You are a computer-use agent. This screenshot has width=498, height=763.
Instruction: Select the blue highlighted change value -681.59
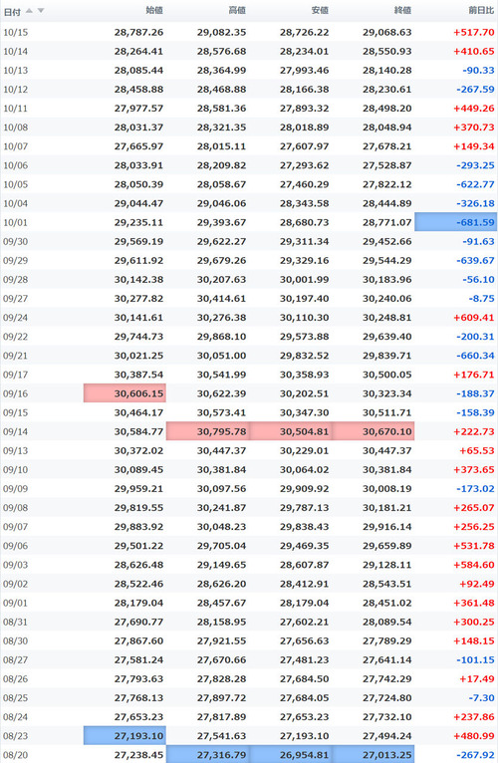455,222
